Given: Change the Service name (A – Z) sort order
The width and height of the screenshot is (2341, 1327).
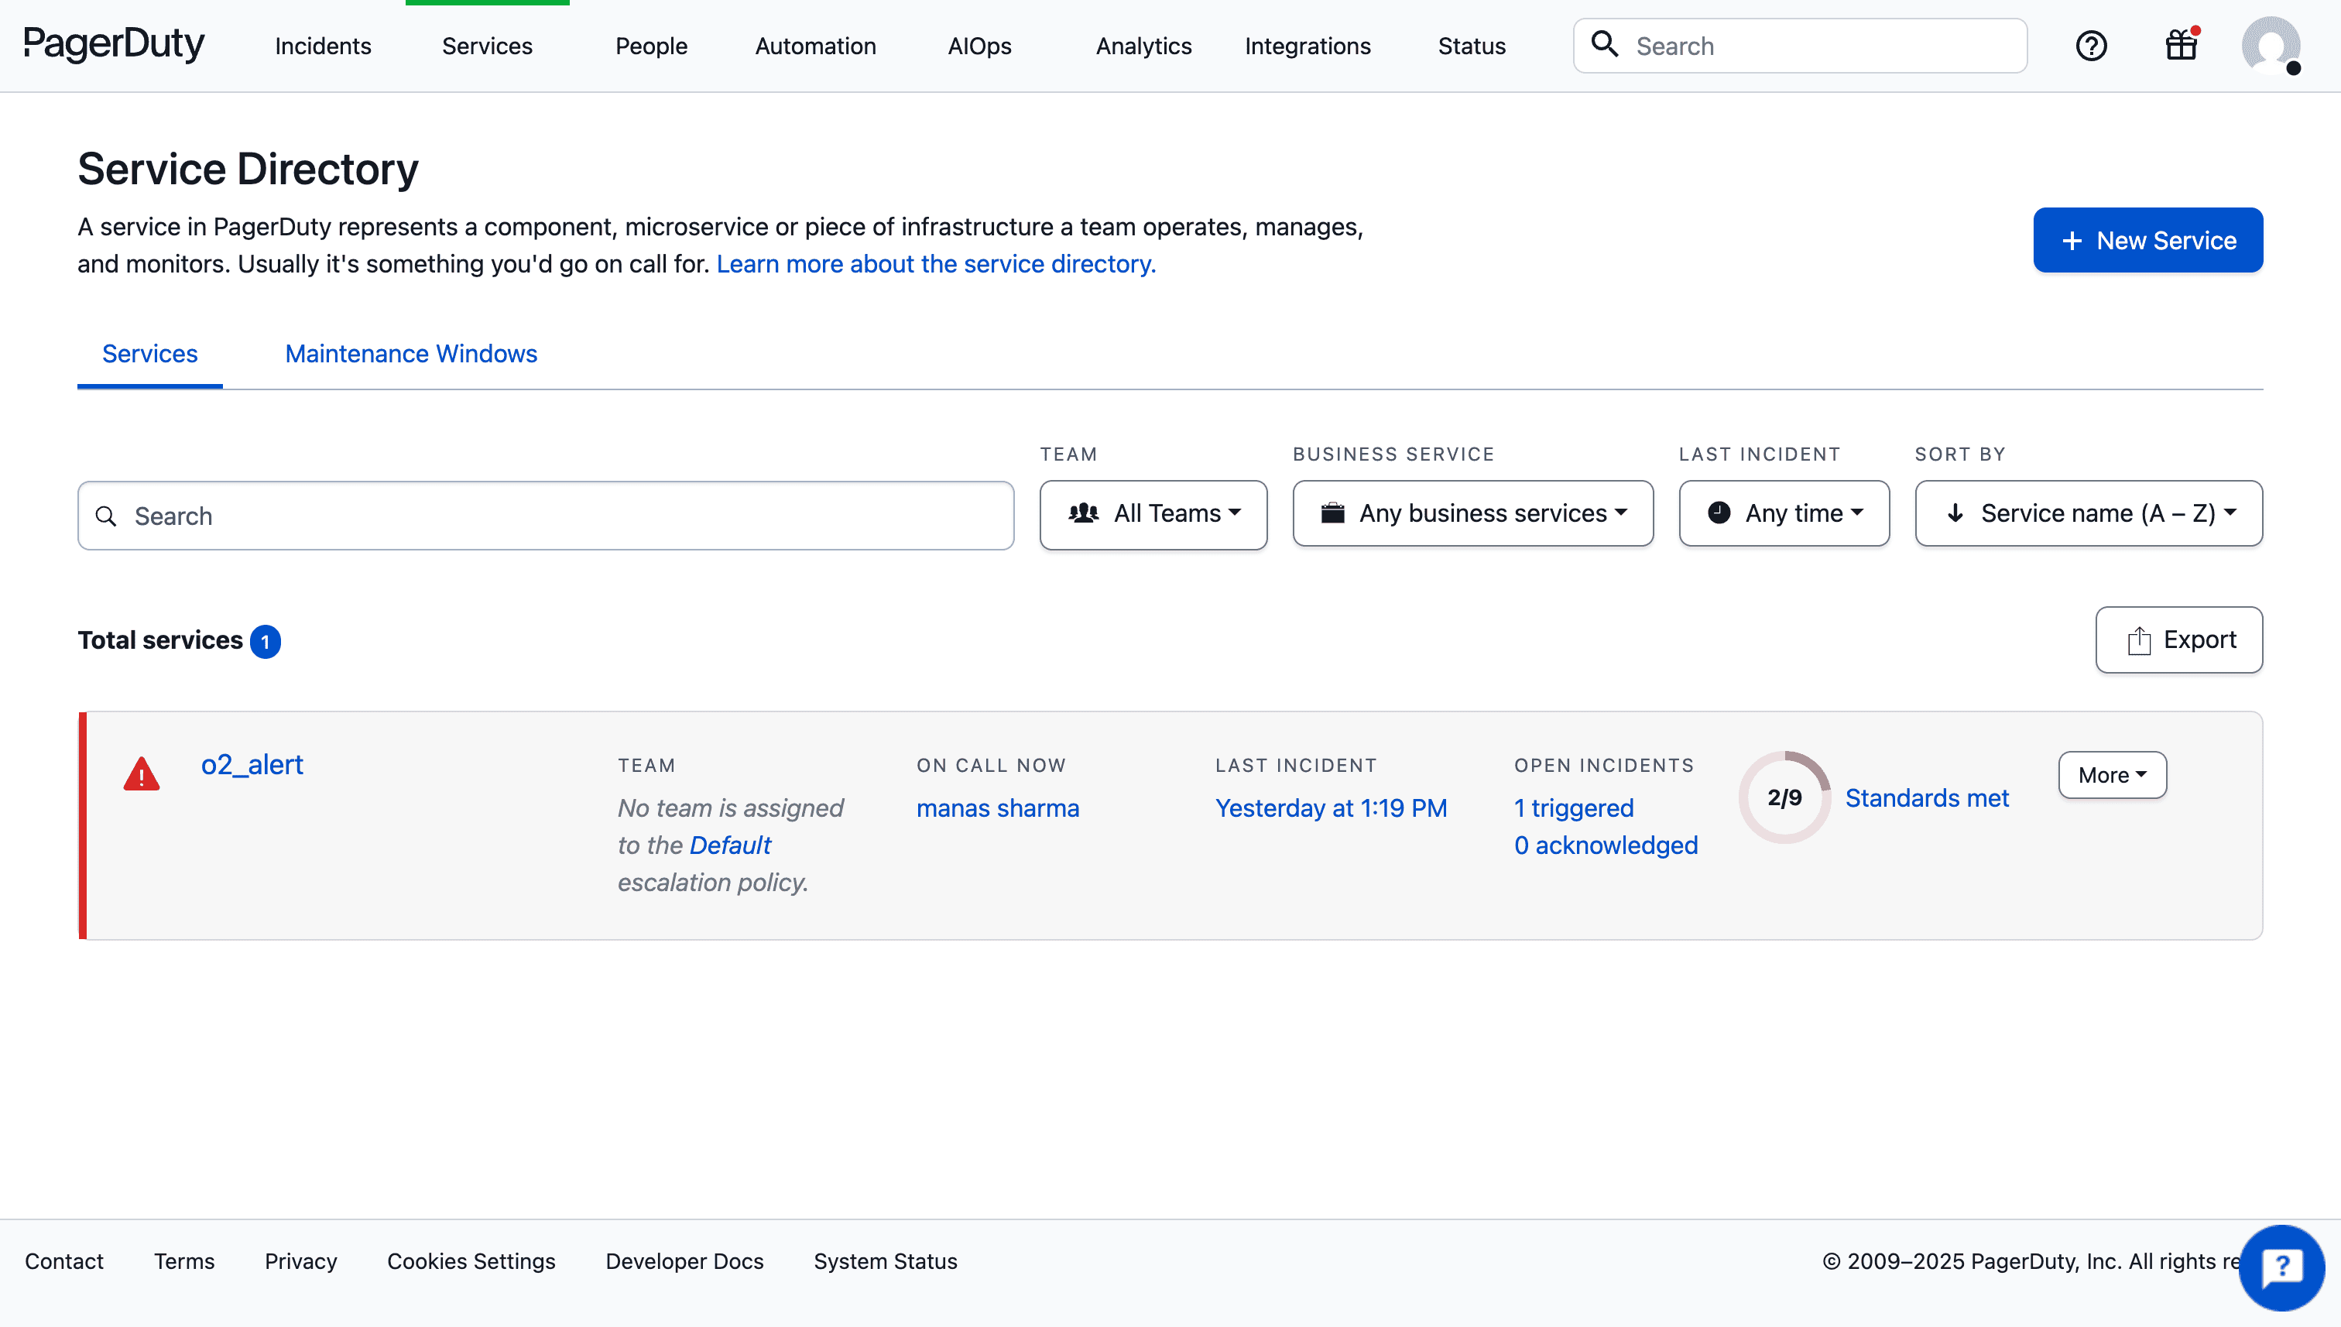Looking at the screenshot, I should pos(2088,514).
